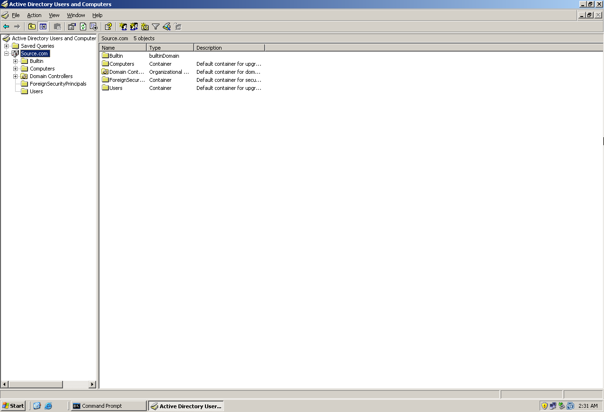Create a new organizational unit icon
Image resolution: width=604 pixels, height=412 pixels.
pyautogui.click(x=145, y=26)
